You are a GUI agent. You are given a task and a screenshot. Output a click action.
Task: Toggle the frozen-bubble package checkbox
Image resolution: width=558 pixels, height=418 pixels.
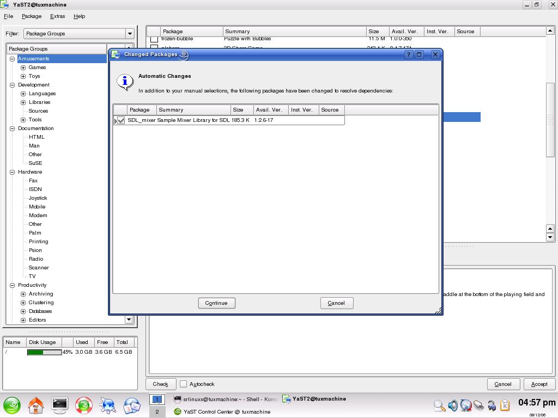(x=154, y=39)
